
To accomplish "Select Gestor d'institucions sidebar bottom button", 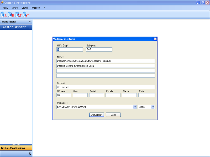I will [x=16, y=148].
